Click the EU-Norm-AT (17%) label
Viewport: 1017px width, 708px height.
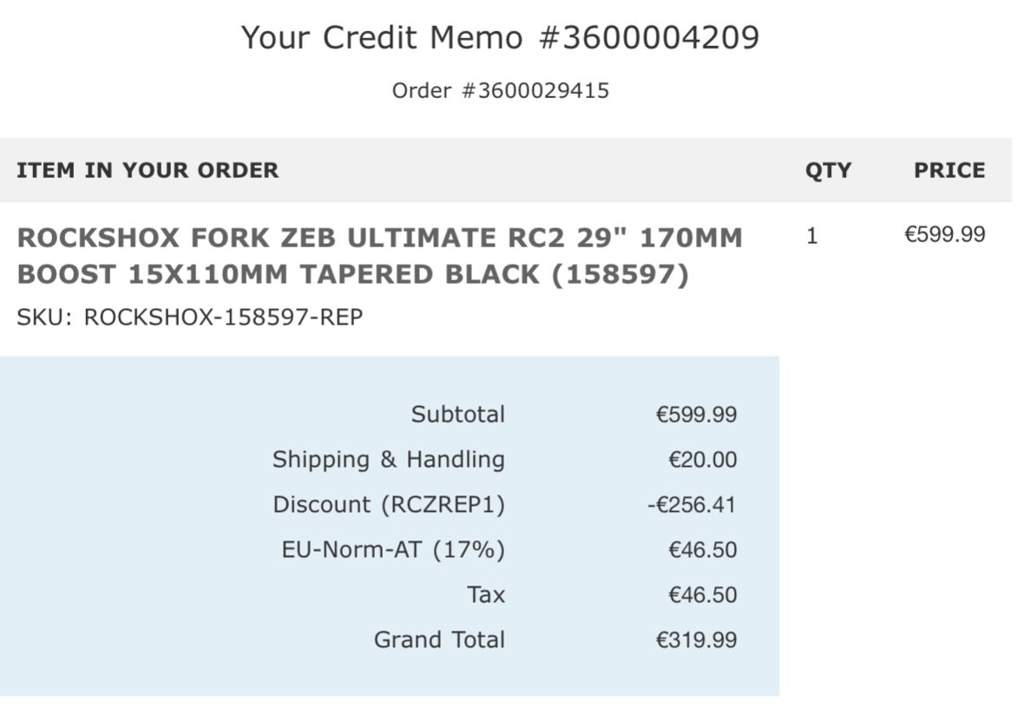(x=392, y=550)
